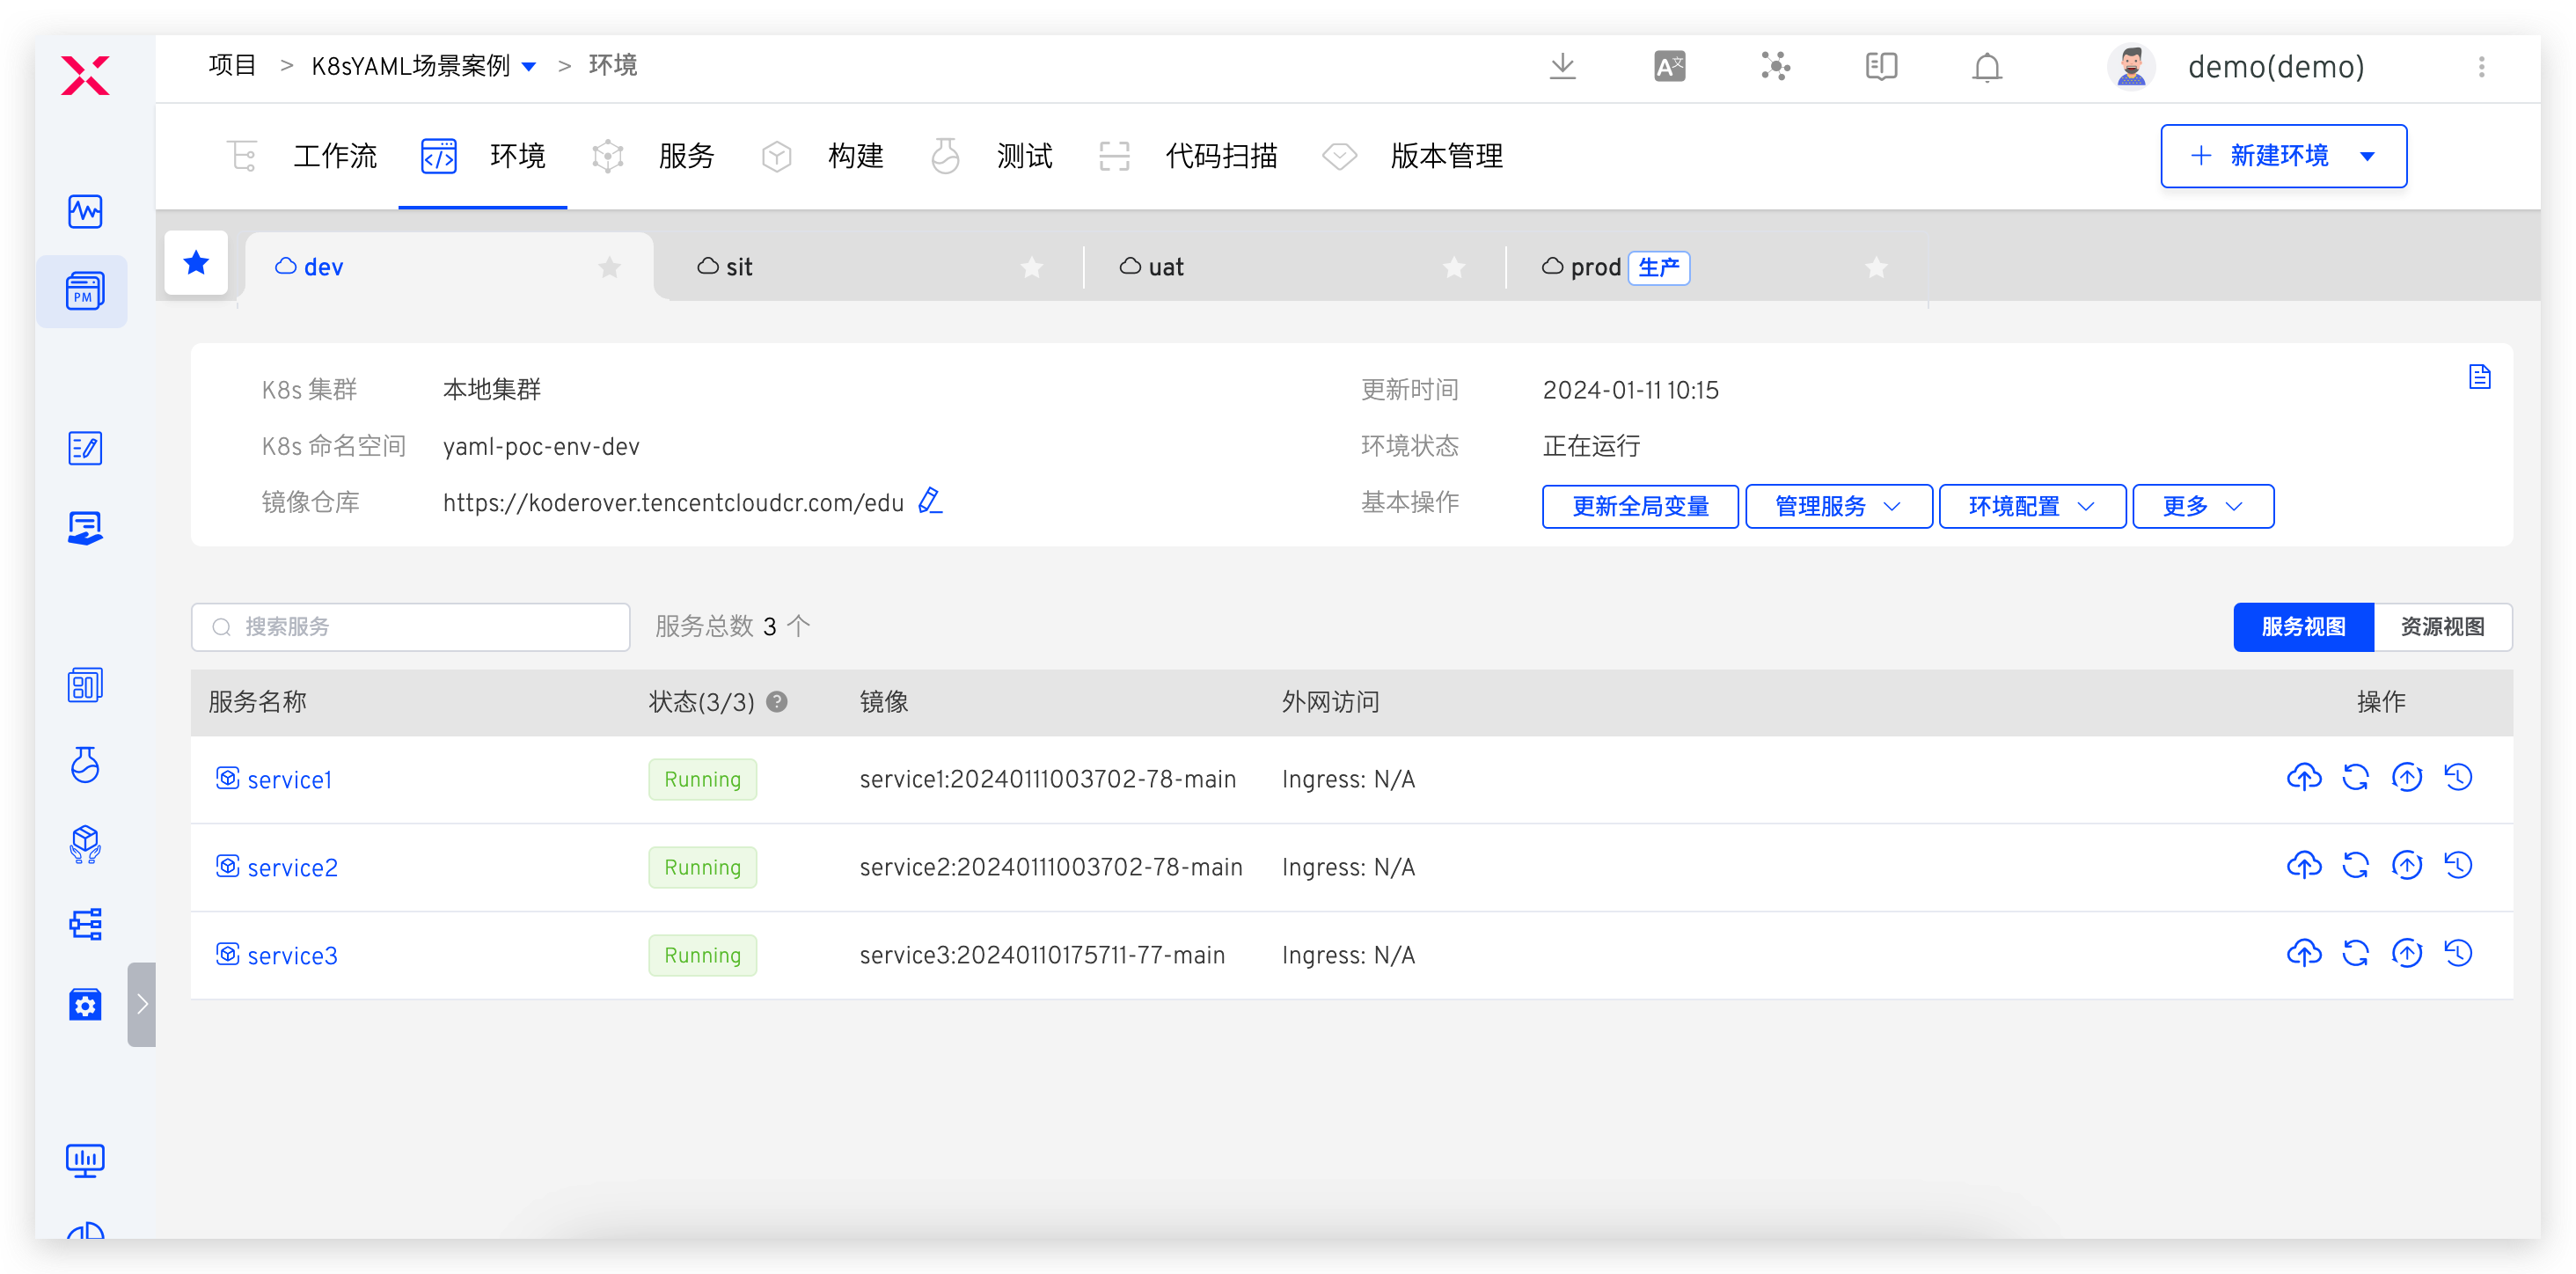Switch to 资源视图 view
Image resolution: width=2576 pixels, height=1274 pixels.
tap(2443, 627)
